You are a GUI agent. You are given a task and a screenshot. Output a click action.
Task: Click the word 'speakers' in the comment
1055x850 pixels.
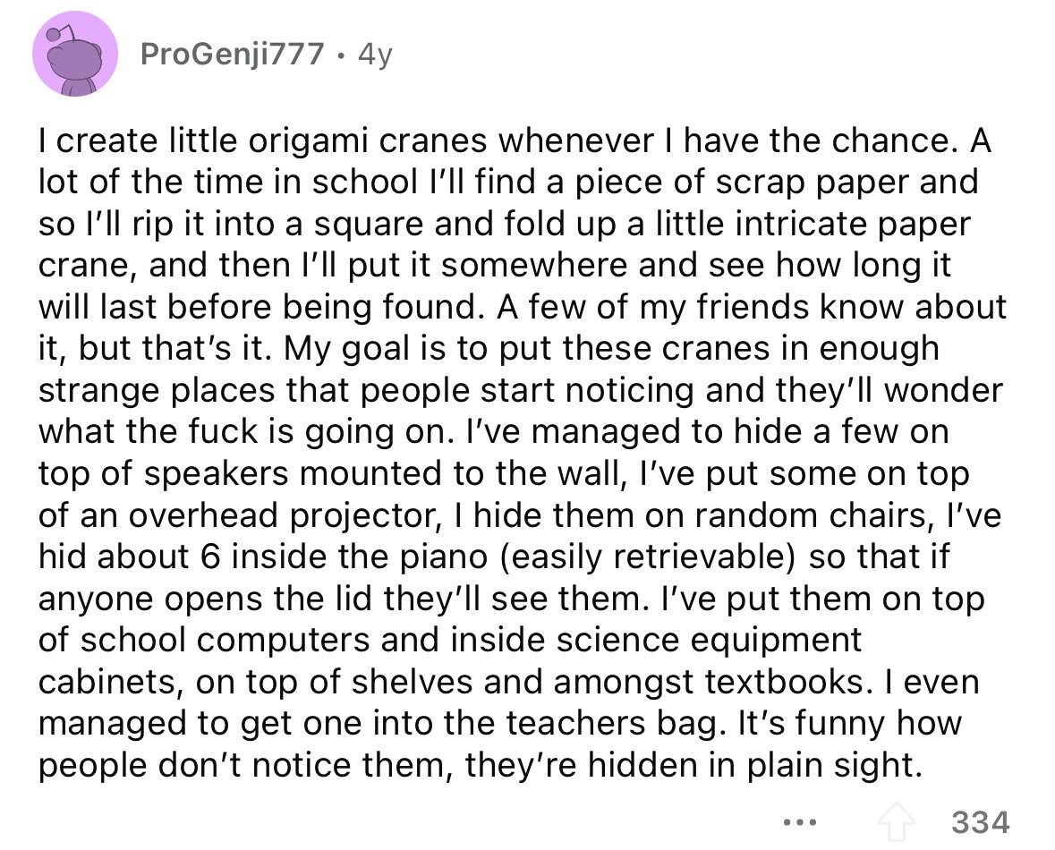216,474
